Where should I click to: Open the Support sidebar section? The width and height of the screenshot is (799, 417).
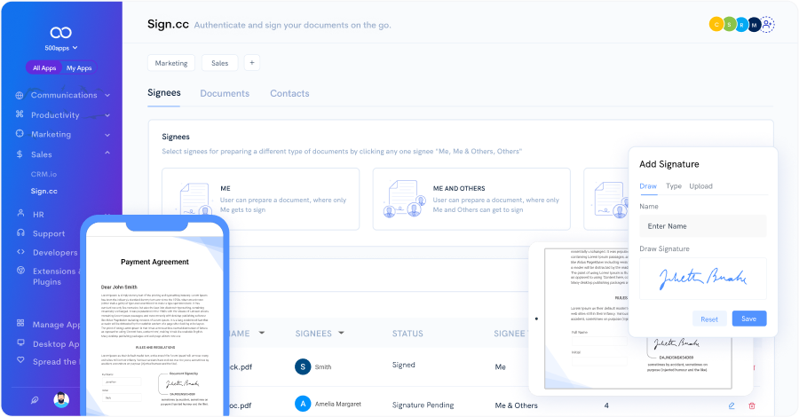(x=49, y=233)
